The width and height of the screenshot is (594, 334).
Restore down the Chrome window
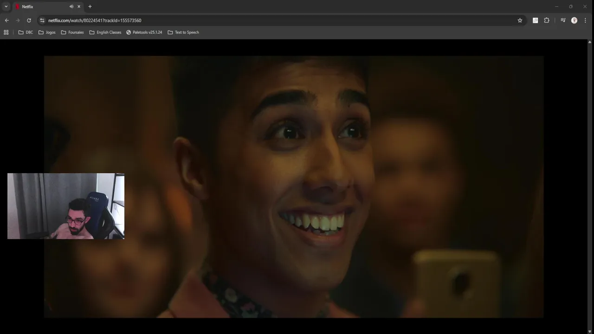coord(571,6)
